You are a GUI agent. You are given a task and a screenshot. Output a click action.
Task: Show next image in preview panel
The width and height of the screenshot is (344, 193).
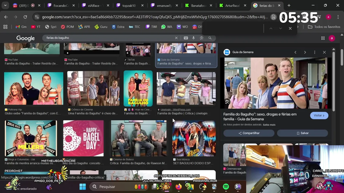point(305,52)
